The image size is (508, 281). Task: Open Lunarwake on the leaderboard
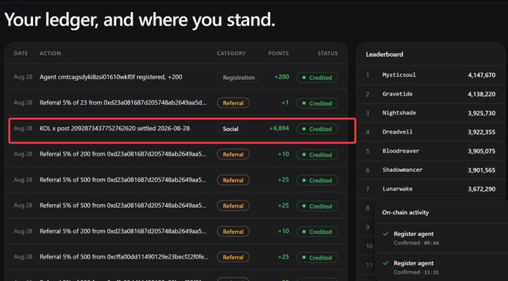click(397, 189)
